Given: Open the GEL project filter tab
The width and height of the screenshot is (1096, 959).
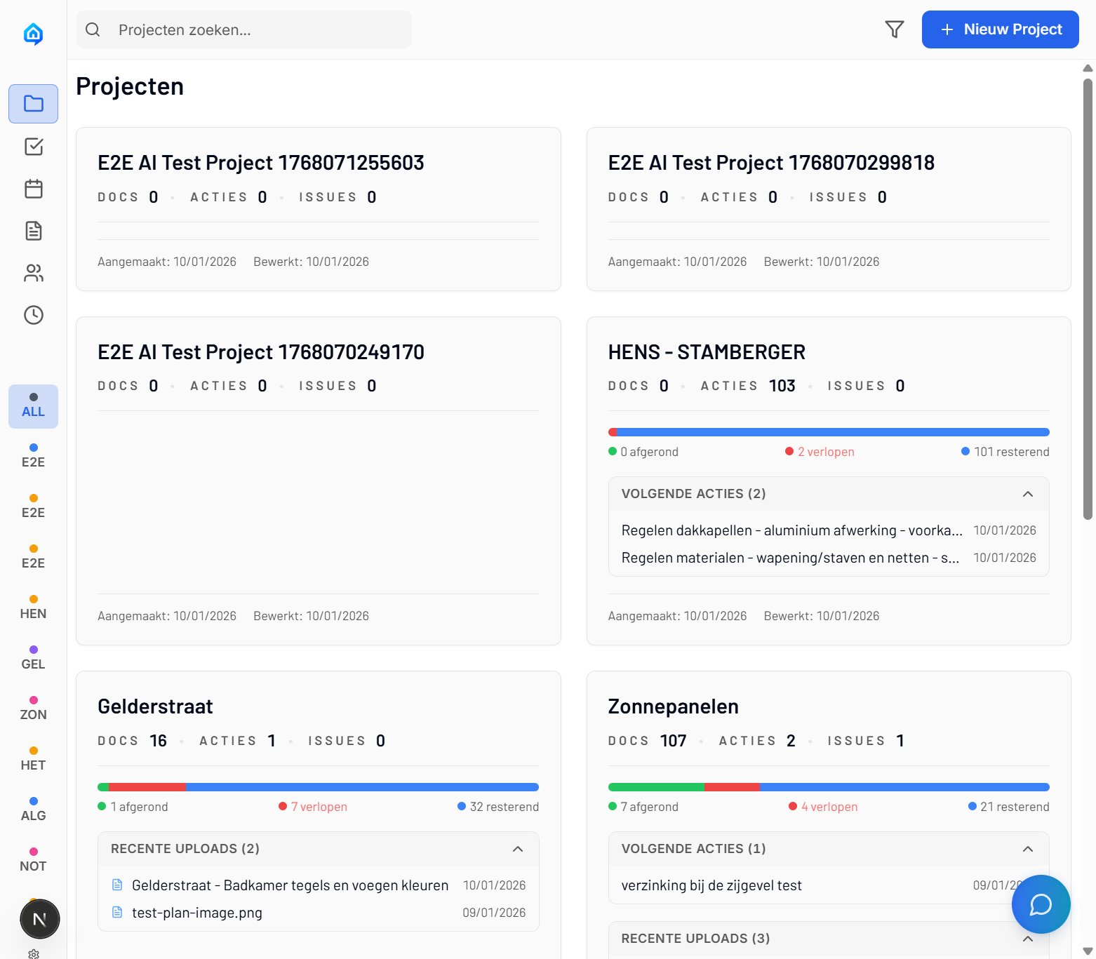Looking at the screenshot, I should [33, 657].
